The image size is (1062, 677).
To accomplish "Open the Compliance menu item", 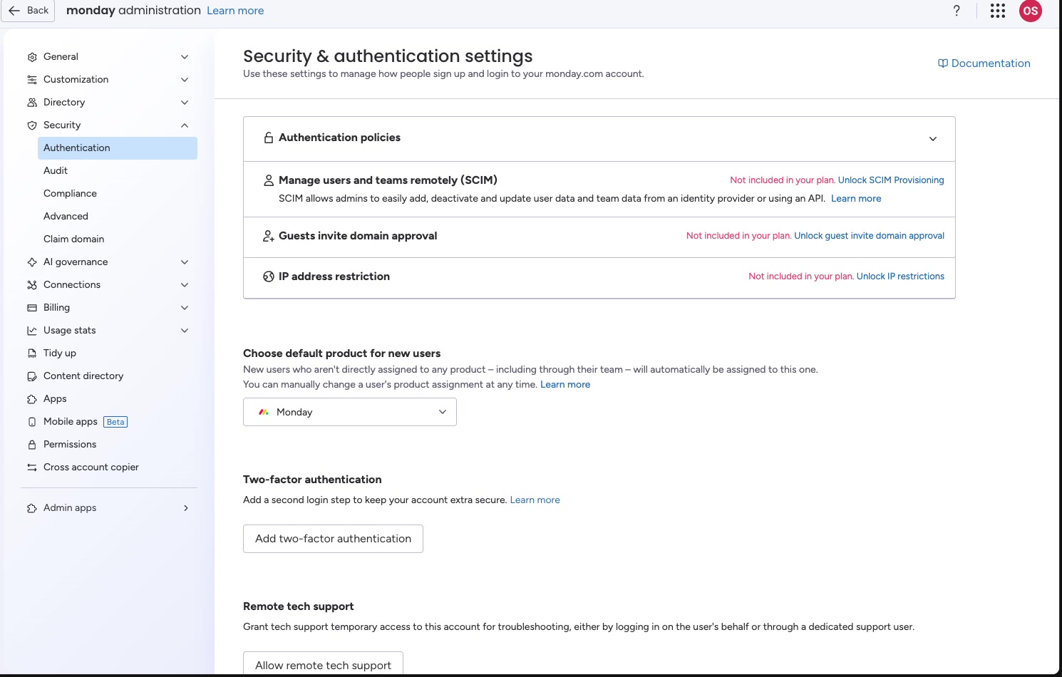I will [118, 194].
